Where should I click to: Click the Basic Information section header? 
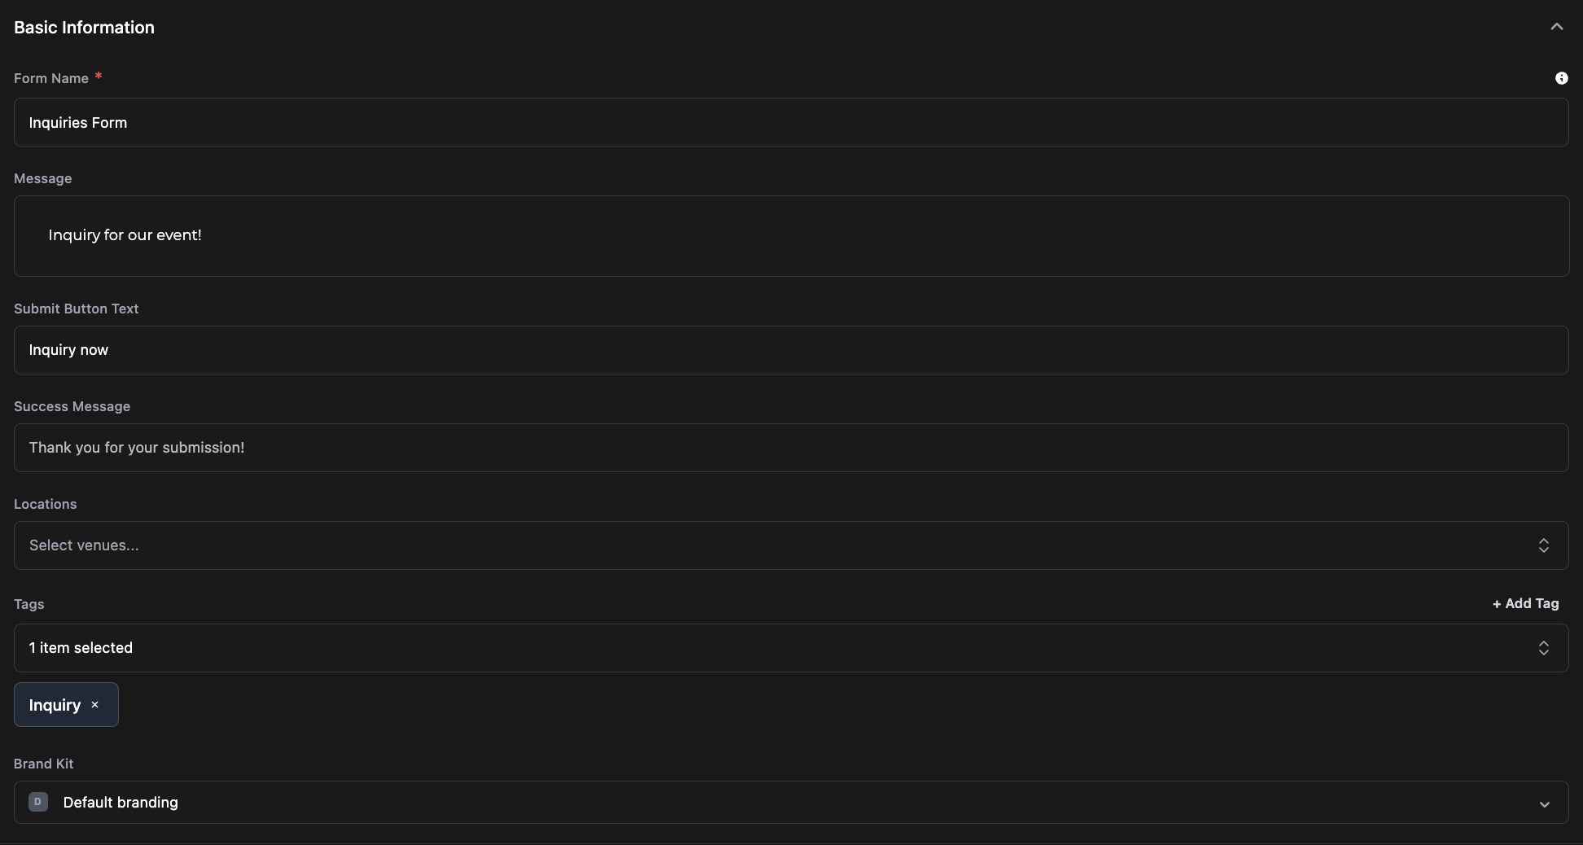84,28
